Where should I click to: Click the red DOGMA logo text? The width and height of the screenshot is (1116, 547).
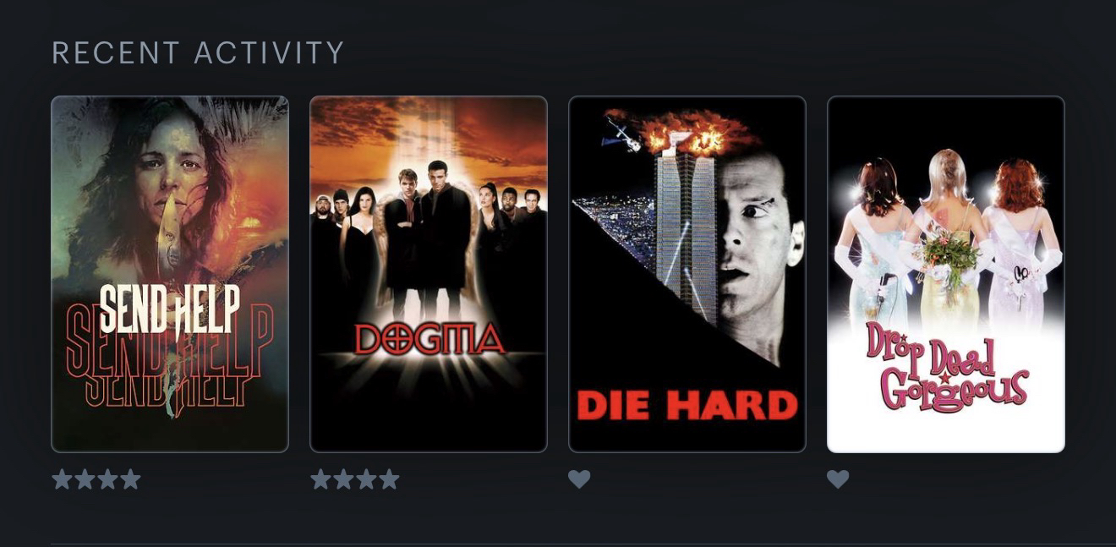(429, 338)
